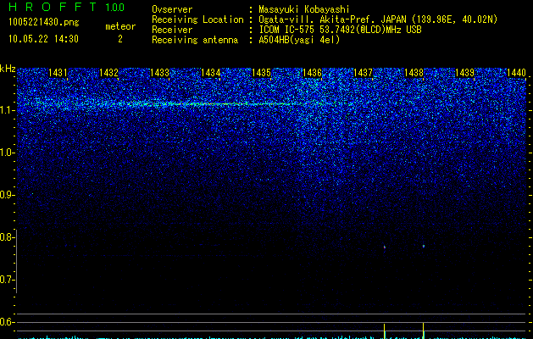Select the file name 1005221430.png
The width and height of the screenshot is (533, 339).
point(44,23)
